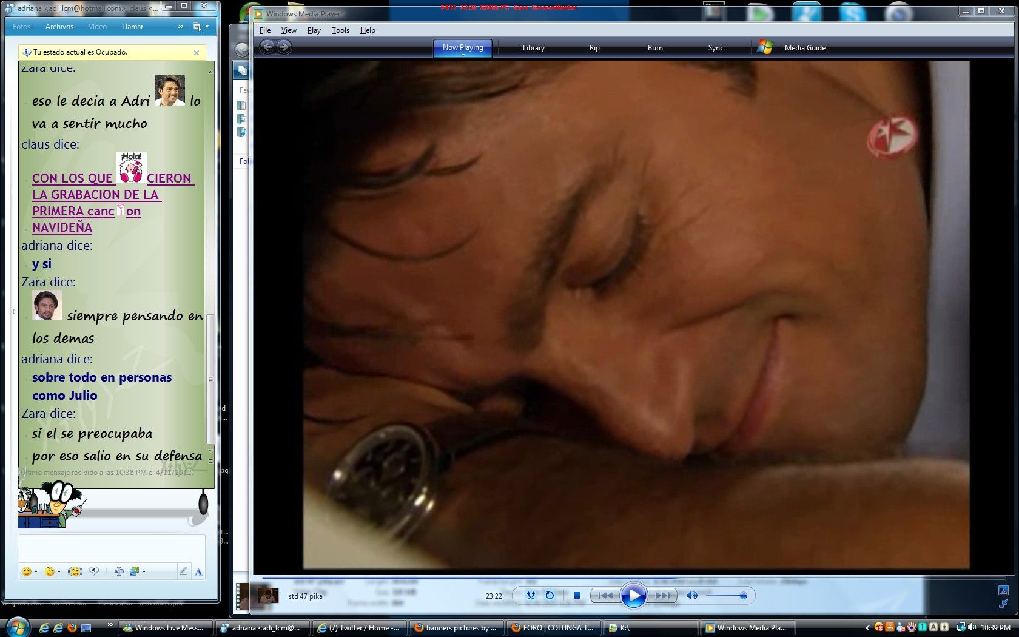Send a nudge in chat

point(75,571)
